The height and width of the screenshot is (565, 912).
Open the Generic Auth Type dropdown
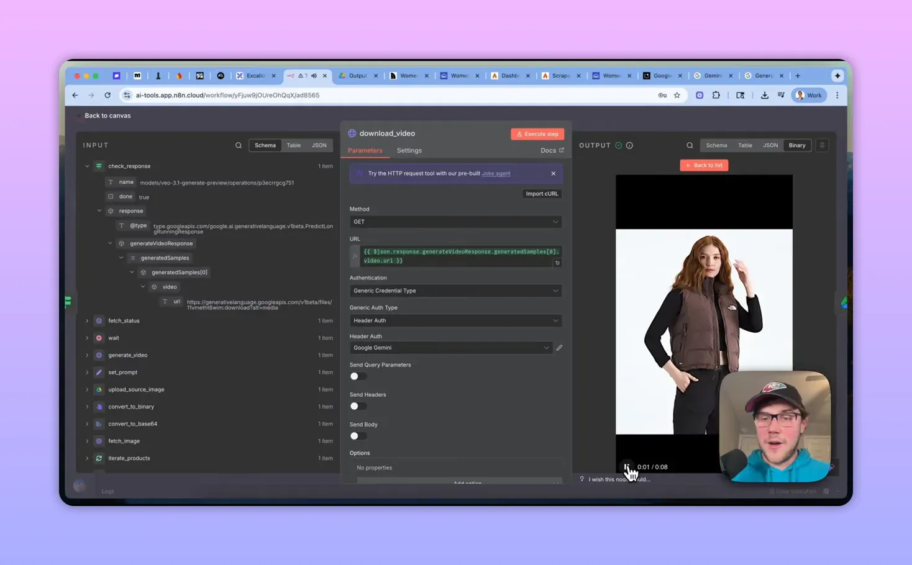pyautogui.click(x=455, y=320)
